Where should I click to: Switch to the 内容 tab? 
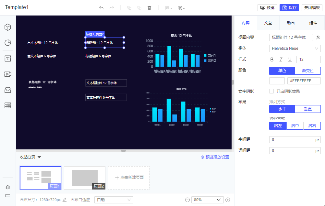246,23
